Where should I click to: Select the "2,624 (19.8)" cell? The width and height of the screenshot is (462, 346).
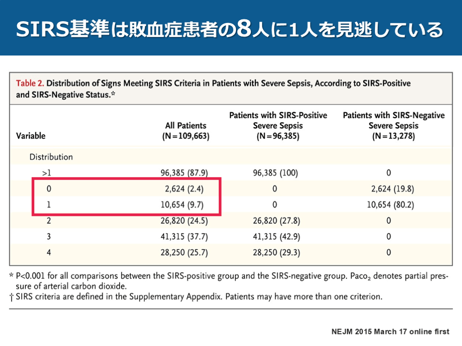tap(388, 189)
